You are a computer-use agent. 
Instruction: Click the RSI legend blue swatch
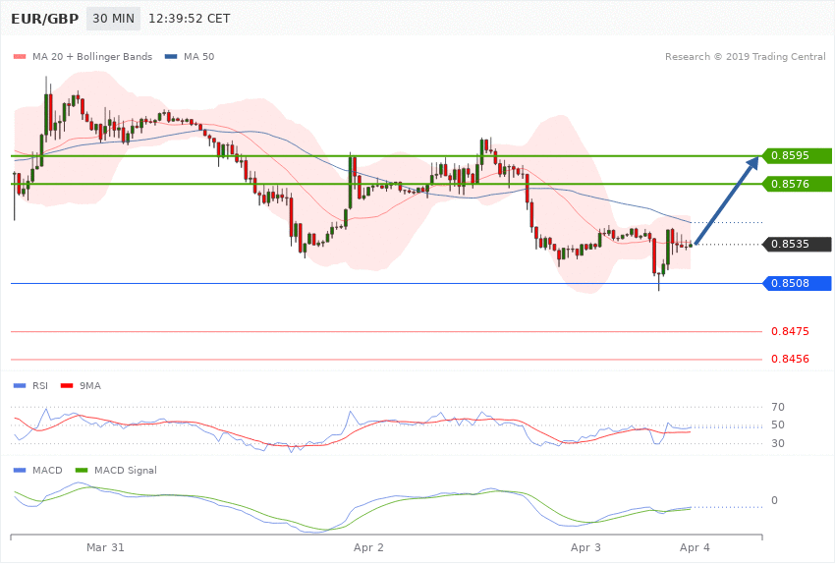pyautogui.click(x=20, y=385)
